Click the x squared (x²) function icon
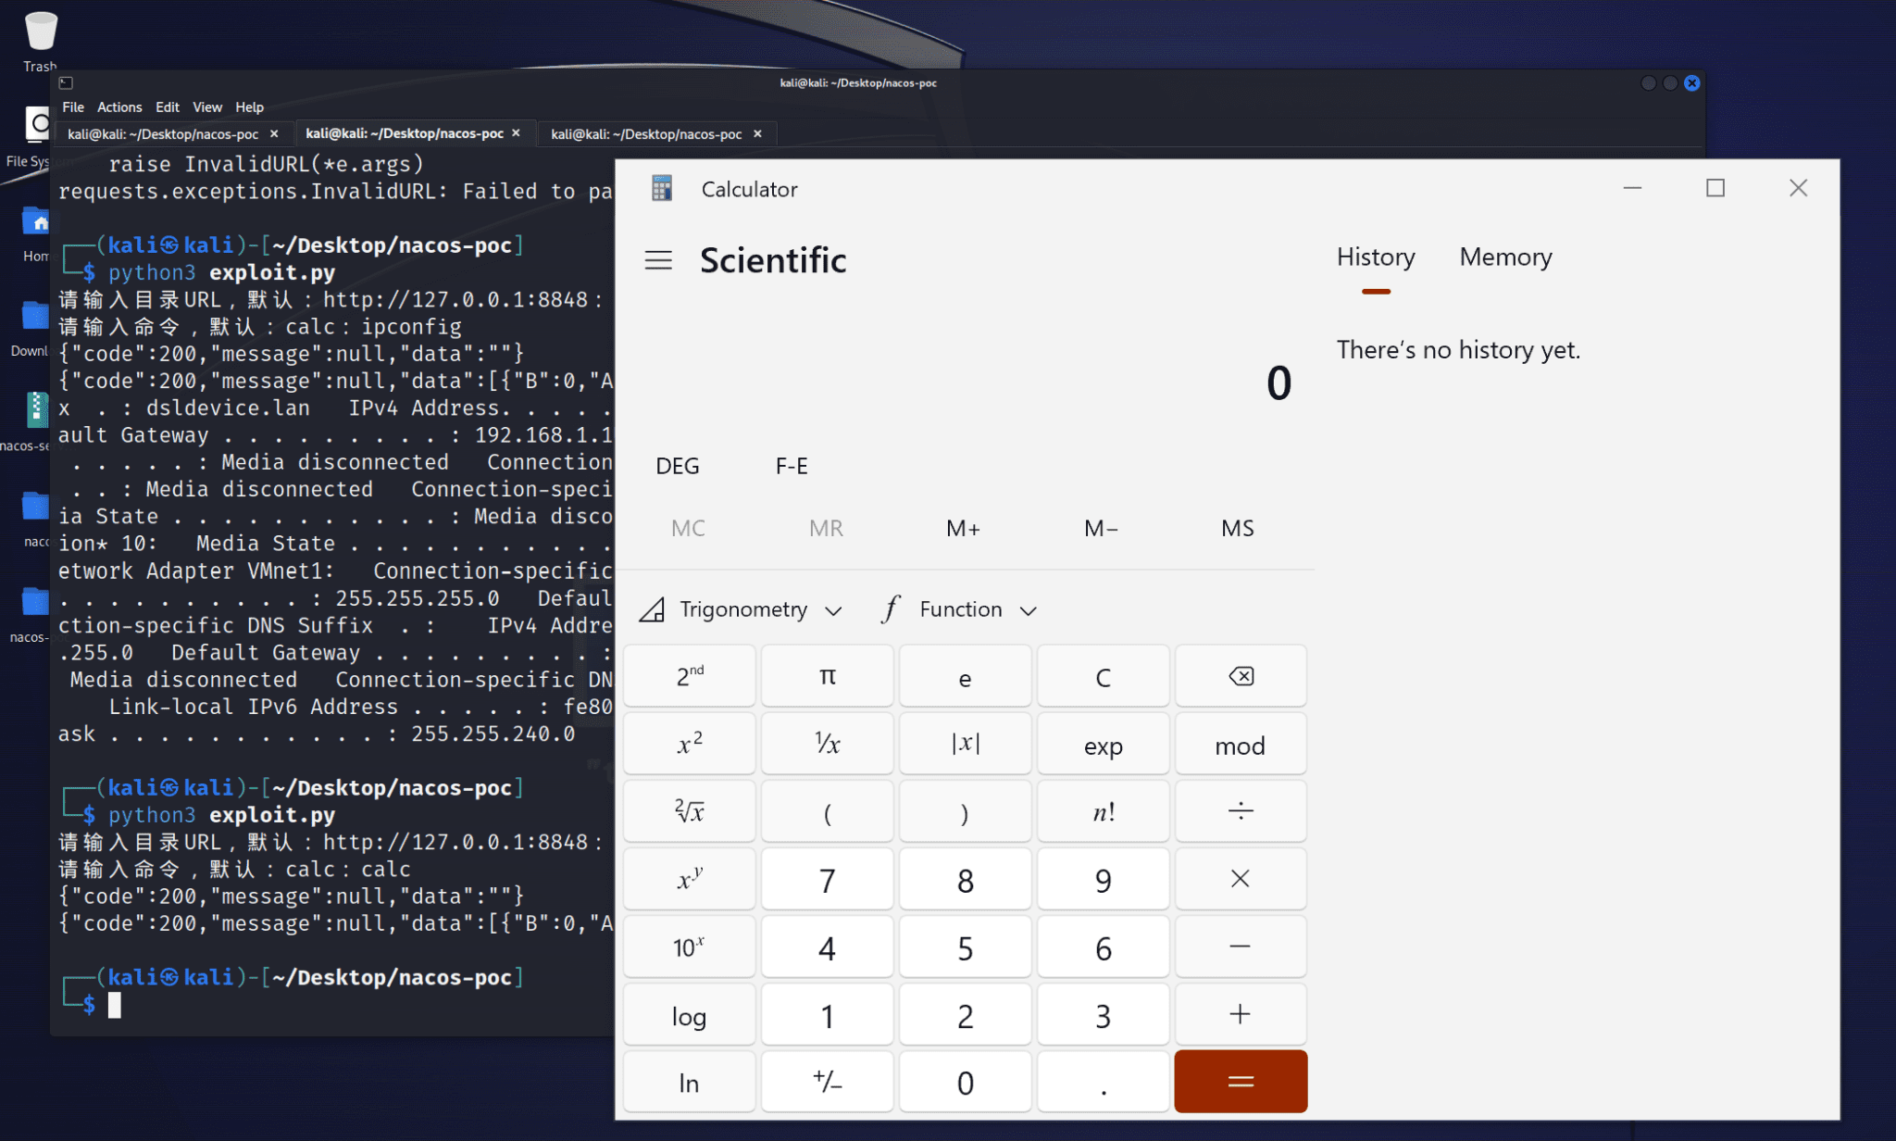Image resolution: width=1896 pixels, height=1141 pixels. click(691, 744)
